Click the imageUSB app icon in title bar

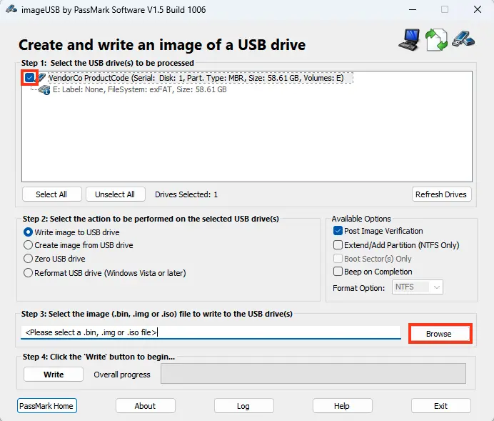click(11, 9)
